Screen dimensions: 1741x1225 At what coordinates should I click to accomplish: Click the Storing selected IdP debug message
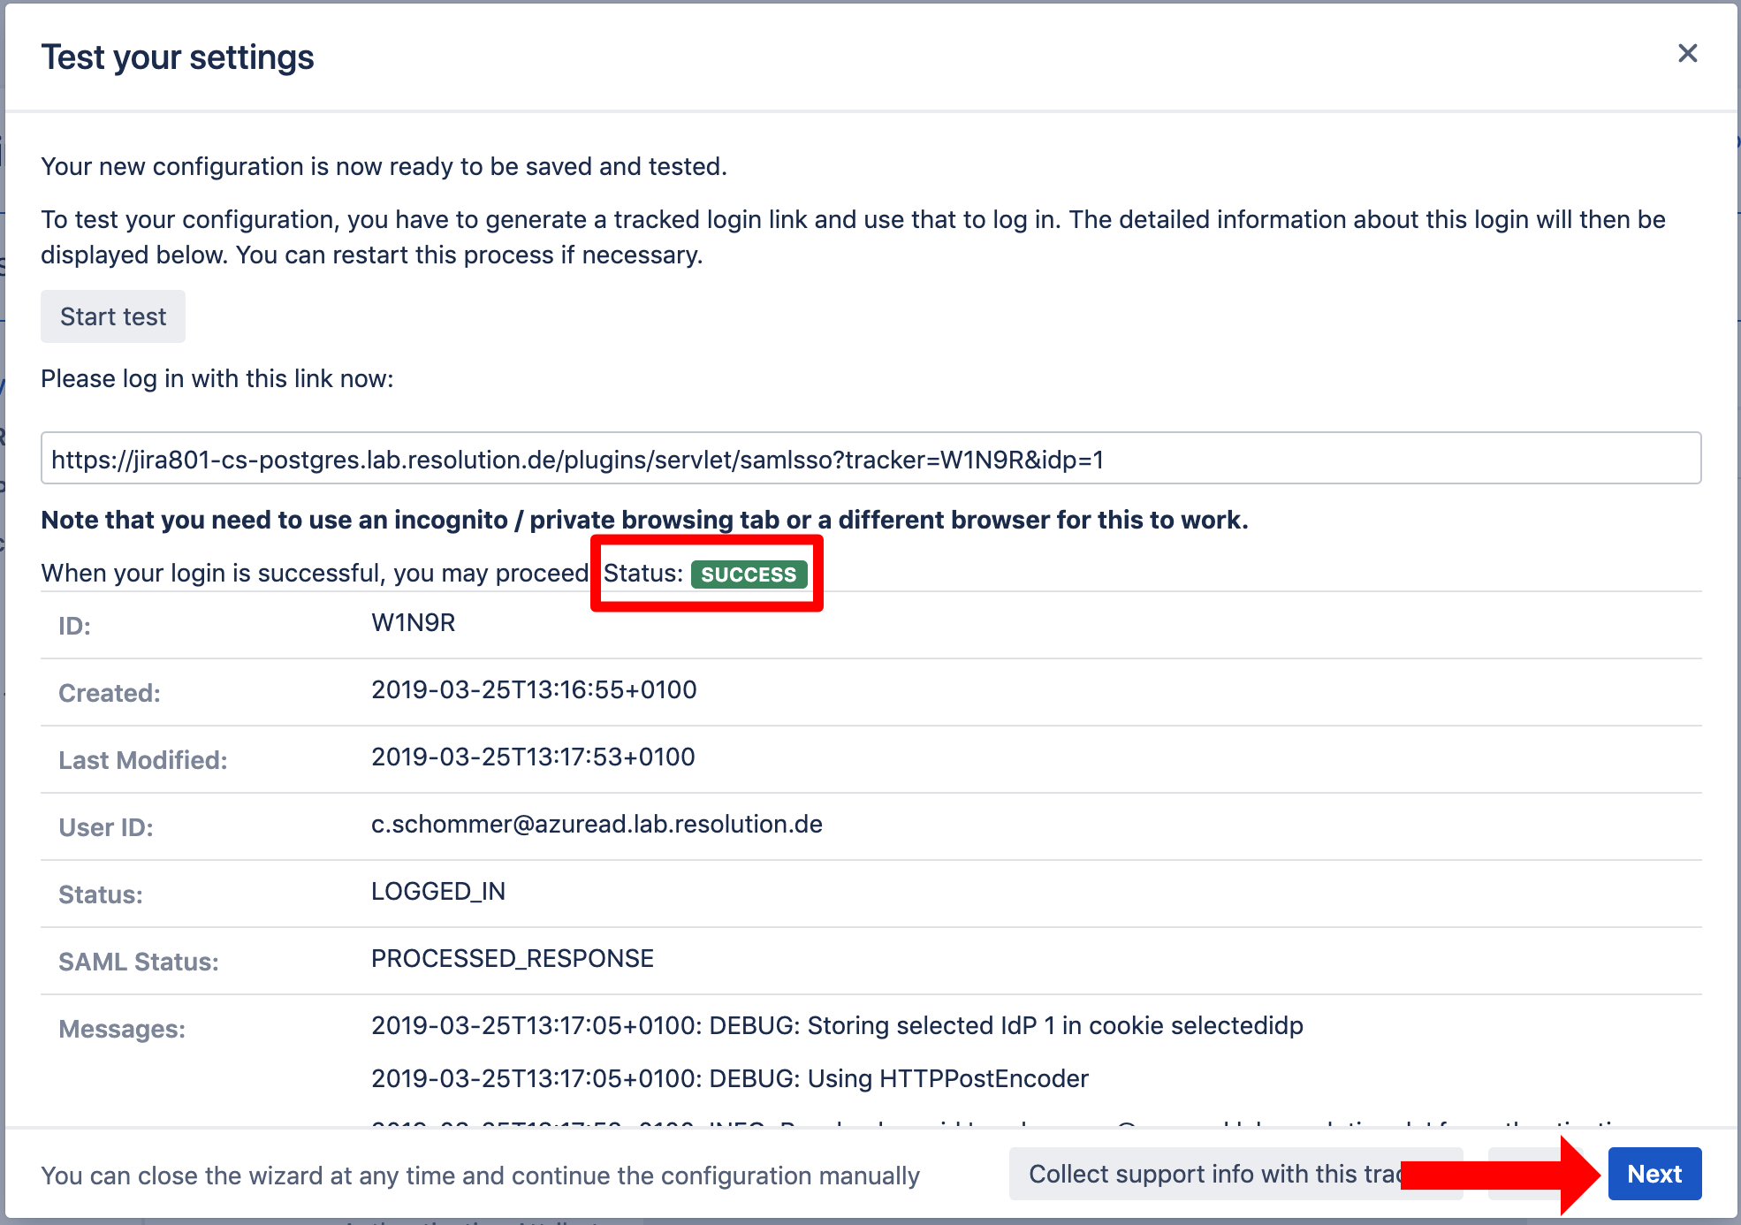837,1026
